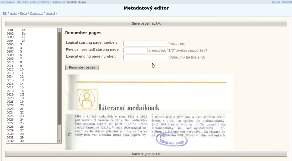
Task: Open the vyhledávání link in top menu
Action: [8, 2]
